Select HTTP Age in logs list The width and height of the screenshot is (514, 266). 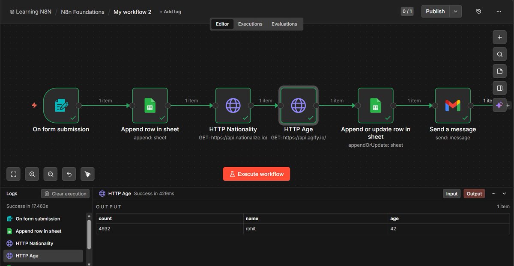pyautogui.click(x=43, y=256)
